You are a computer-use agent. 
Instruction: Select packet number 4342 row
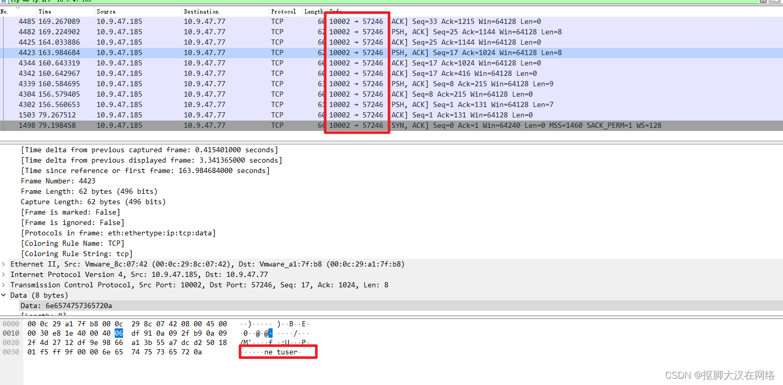(x=392, y=73)
